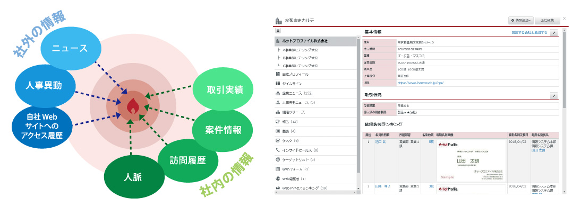The width and height of the screenshot is (581, 207).
Task: Open 人事異動ニュース (0) menu item
Action: coord(315,103)
